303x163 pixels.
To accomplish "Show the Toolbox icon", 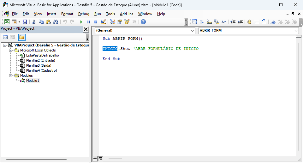I will point(134,22).
